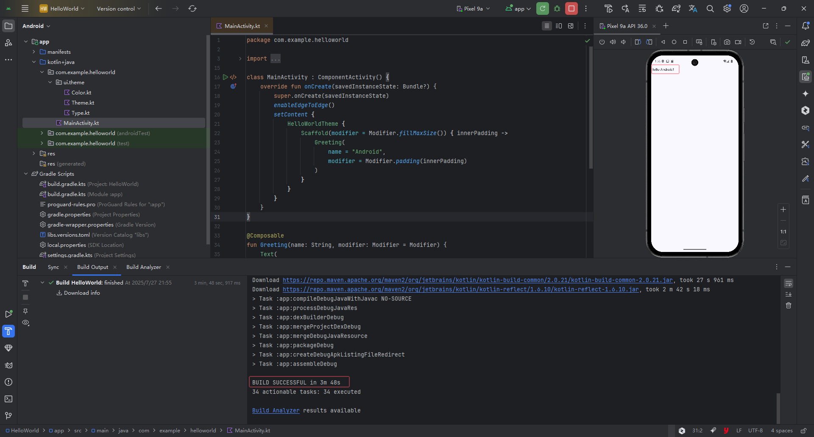Viewport: 814px width, 437px height.
Task: Open the account profile icon
Action: (x=744, y=8)
